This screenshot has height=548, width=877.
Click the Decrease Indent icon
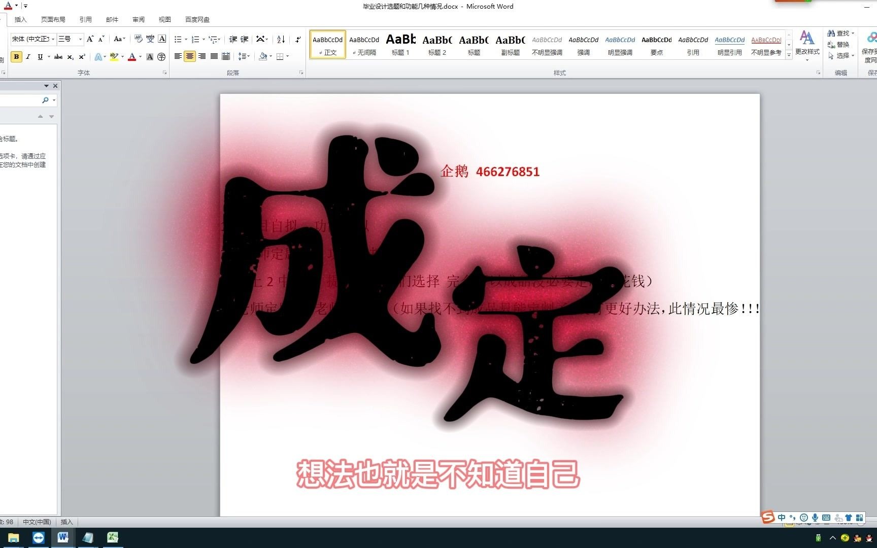pos(233,39)
